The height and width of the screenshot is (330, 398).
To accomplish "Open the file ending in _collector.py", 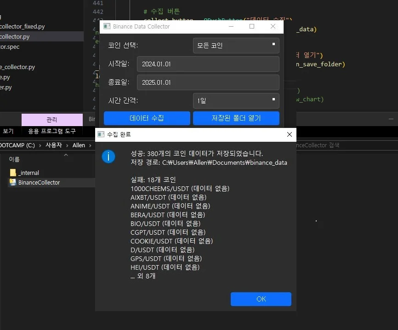I will pos(17,67).
